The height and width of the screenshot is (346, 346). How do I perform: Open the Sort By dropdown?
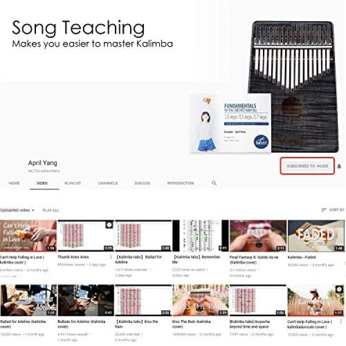333,209
